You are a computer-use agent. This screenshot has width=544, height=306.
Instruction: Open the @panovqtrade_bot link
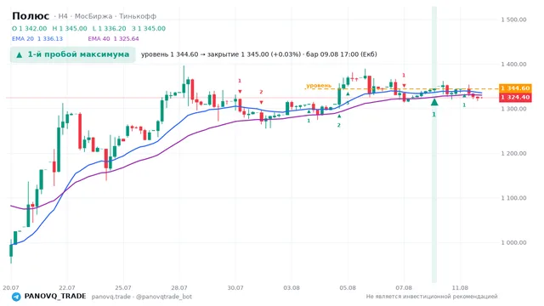tap(164, 297)
